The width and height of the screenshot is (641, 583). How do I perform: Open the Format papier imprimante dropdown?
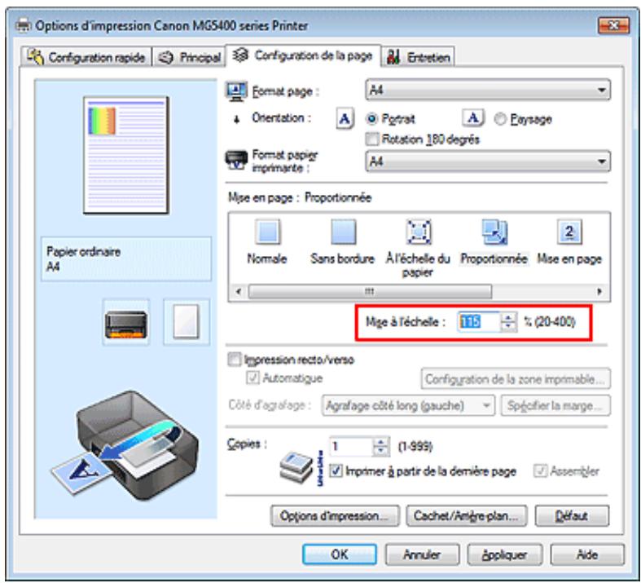(x=488, y=161)
